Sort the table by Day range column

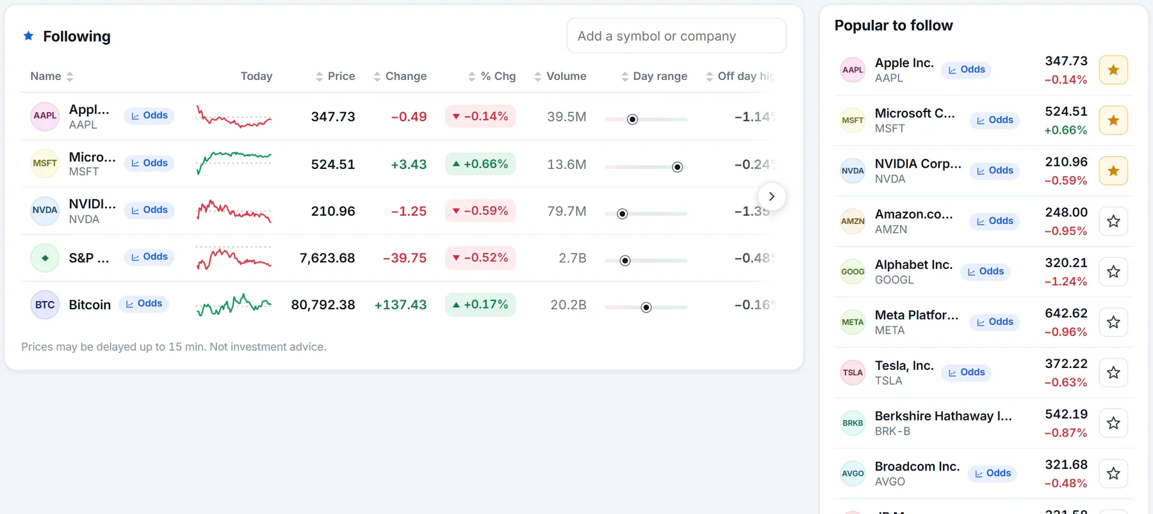tap(654, 76)
